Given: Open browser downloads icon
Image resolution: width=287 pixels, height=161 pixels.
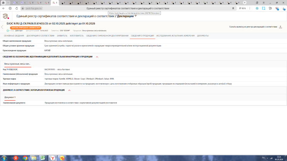Looking at the screenshot, I should coord(284,8).
